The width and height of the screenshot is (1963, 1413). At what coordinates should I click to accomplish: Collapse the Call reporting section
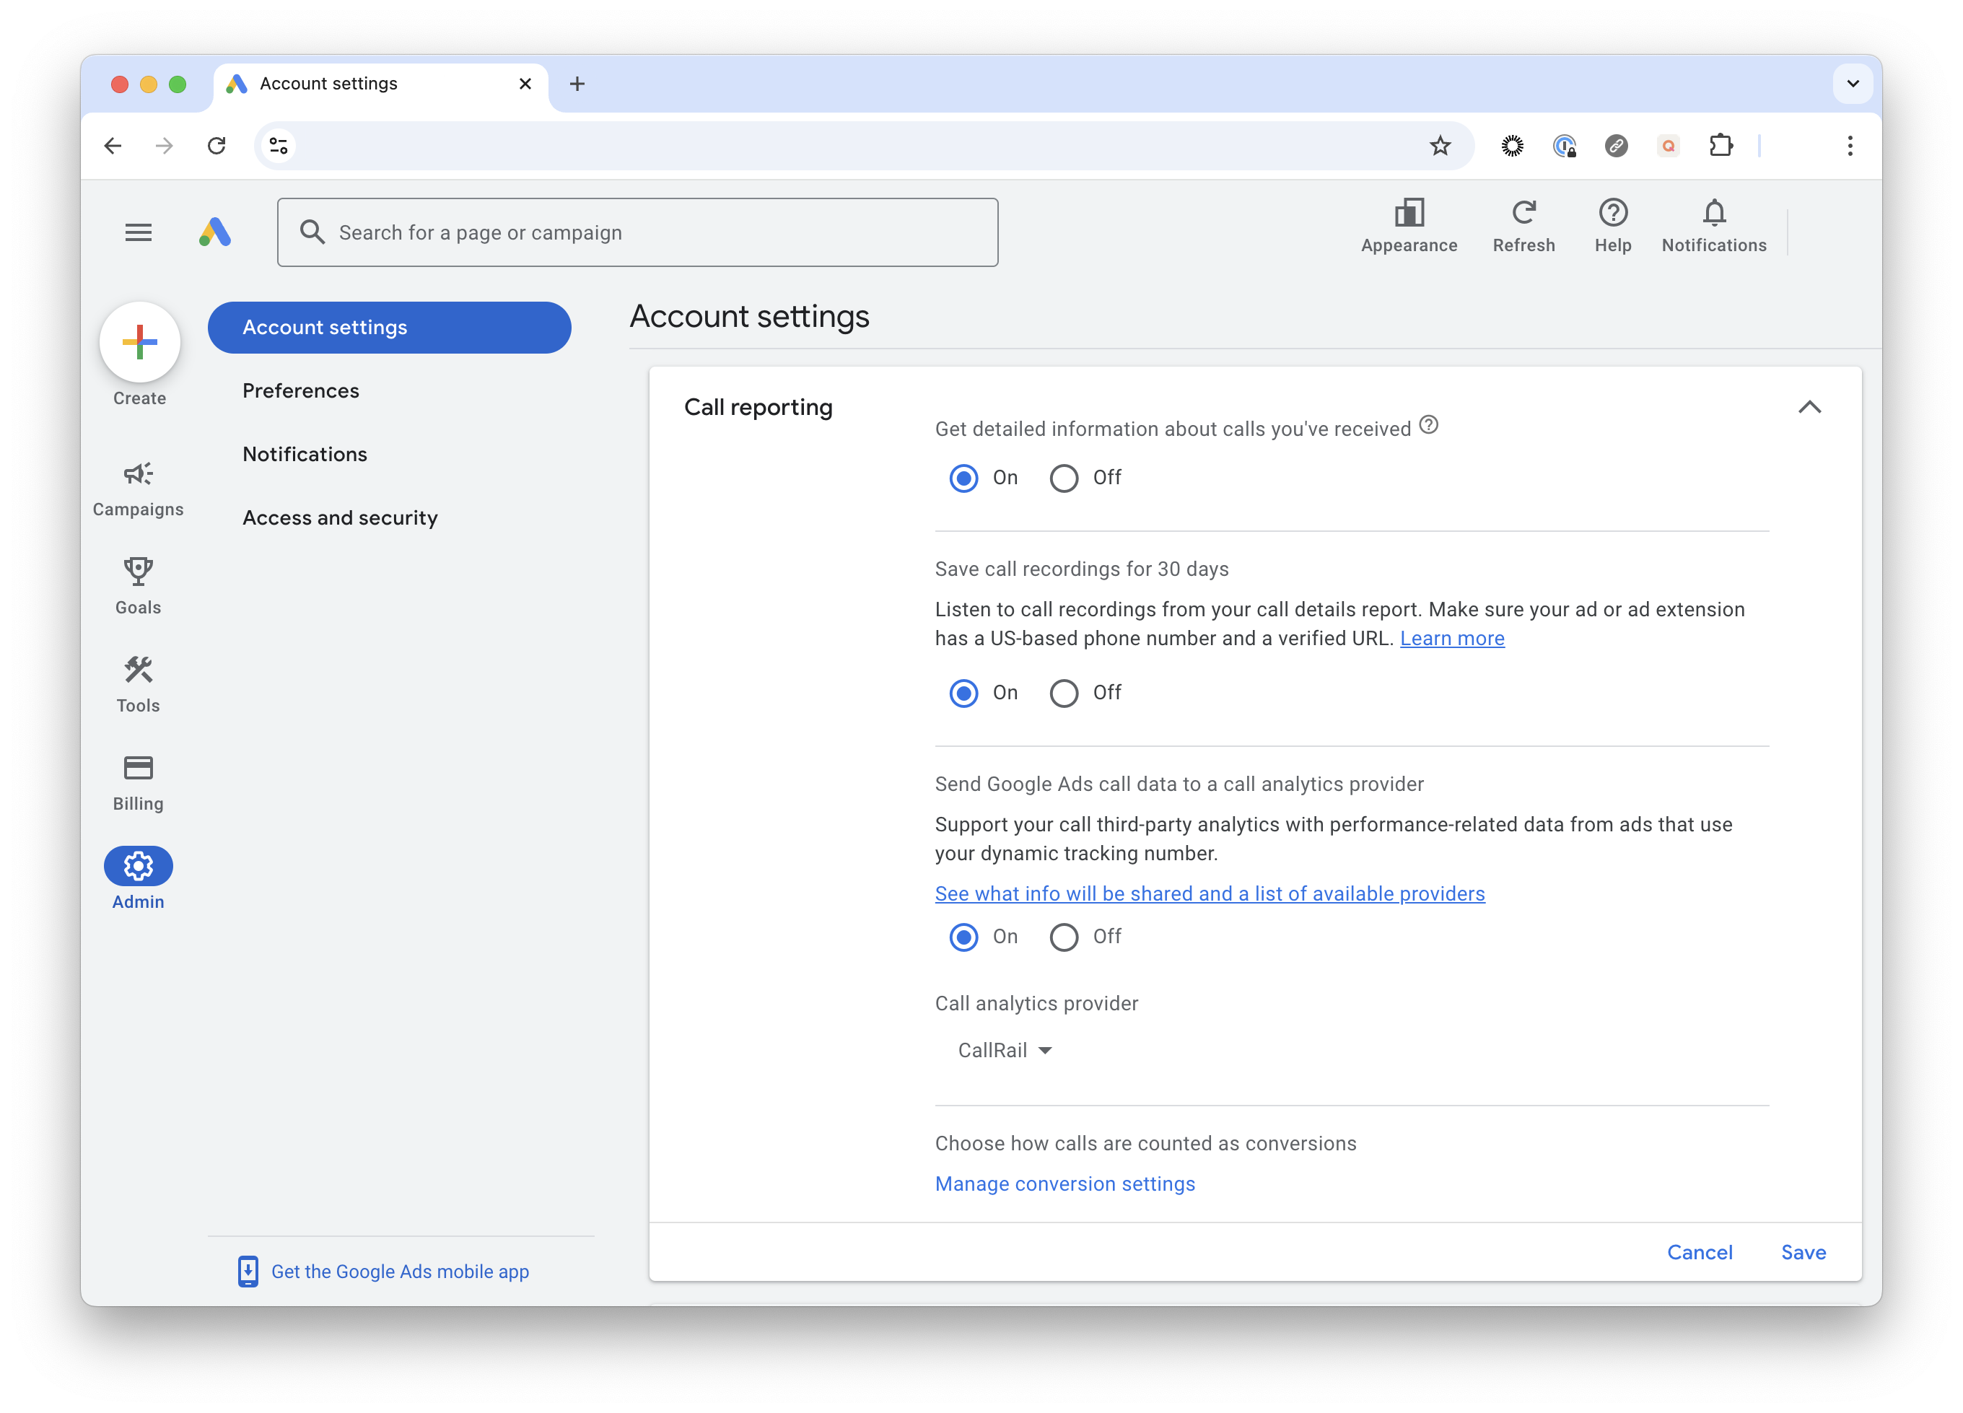[x=1810, y=407]
